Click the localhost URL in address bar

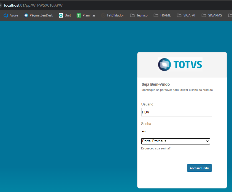(x=33, y=5)
